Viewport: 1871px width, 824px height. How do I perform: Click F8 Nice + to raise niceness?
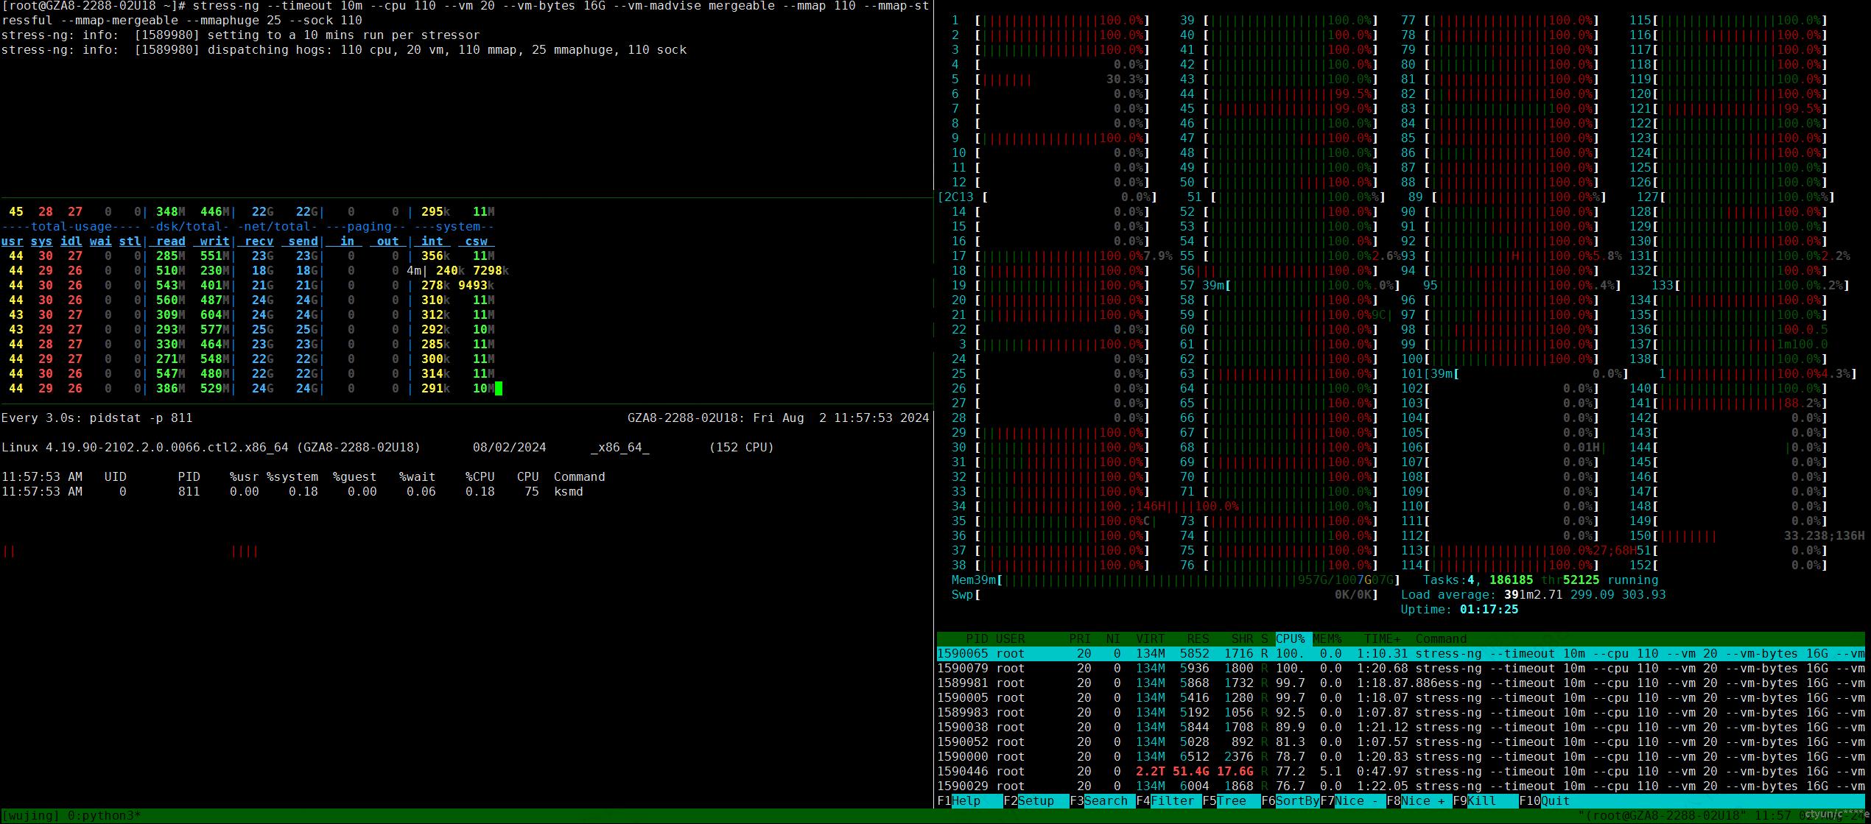pos(1419,800)
